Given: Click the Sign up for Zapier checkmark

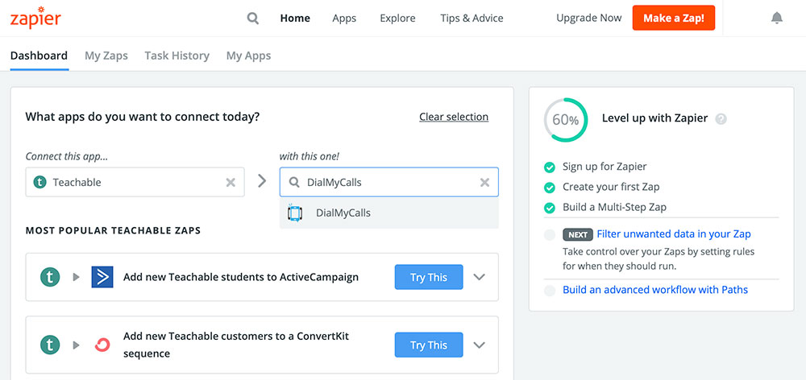Looking at the screenshot, I should pyautogui.click(x=549, y=167).
